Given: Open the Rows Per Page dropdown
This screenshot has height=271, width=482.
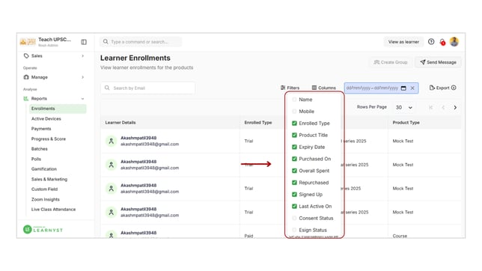Looking at the screenshot, I should click(x=404, y=107).
